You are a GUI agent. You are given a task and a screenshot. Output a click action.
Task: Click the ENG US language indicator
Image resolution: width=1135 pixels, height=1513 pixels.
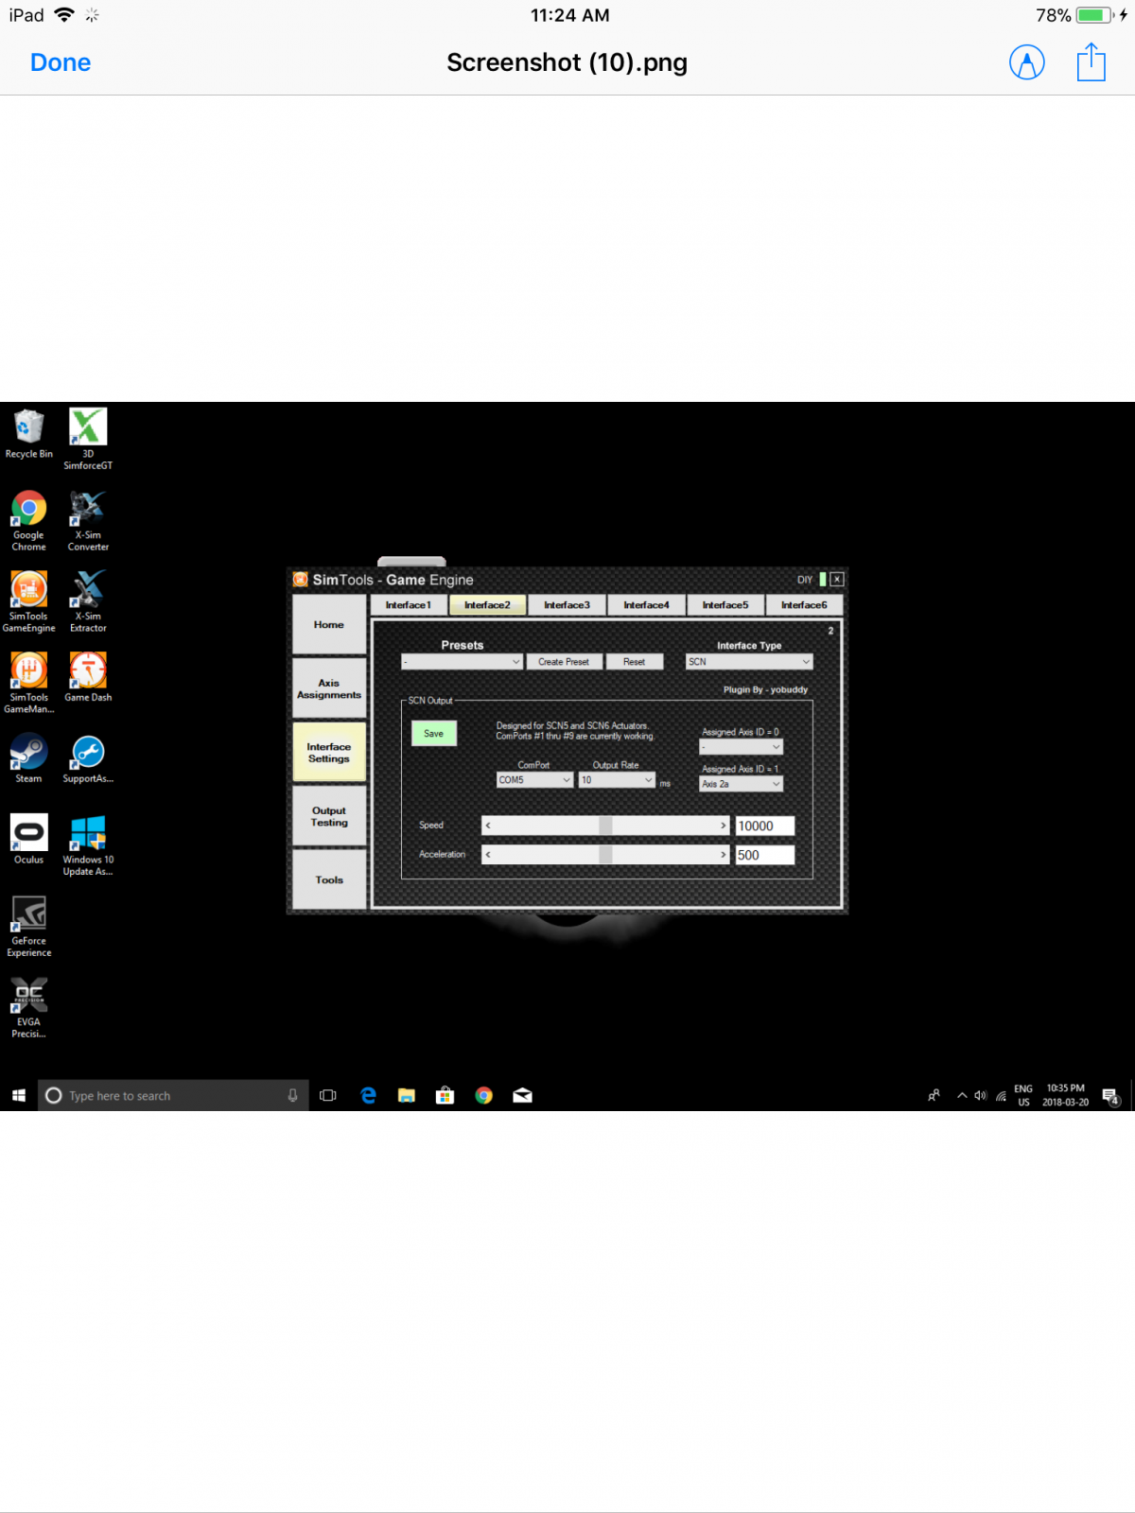coord(1023,1095)
